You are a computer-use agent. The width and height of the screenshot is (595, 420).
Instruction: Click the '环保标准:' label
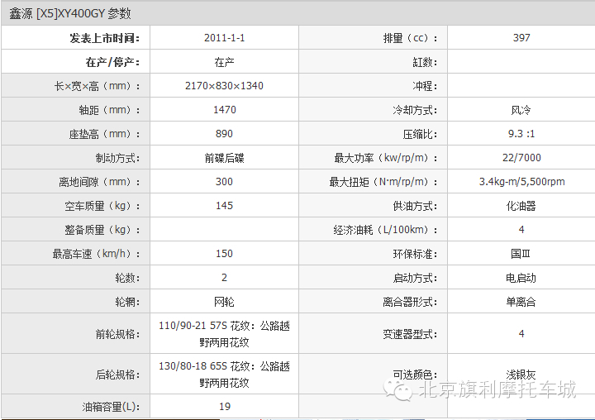[x=415, y=253]
